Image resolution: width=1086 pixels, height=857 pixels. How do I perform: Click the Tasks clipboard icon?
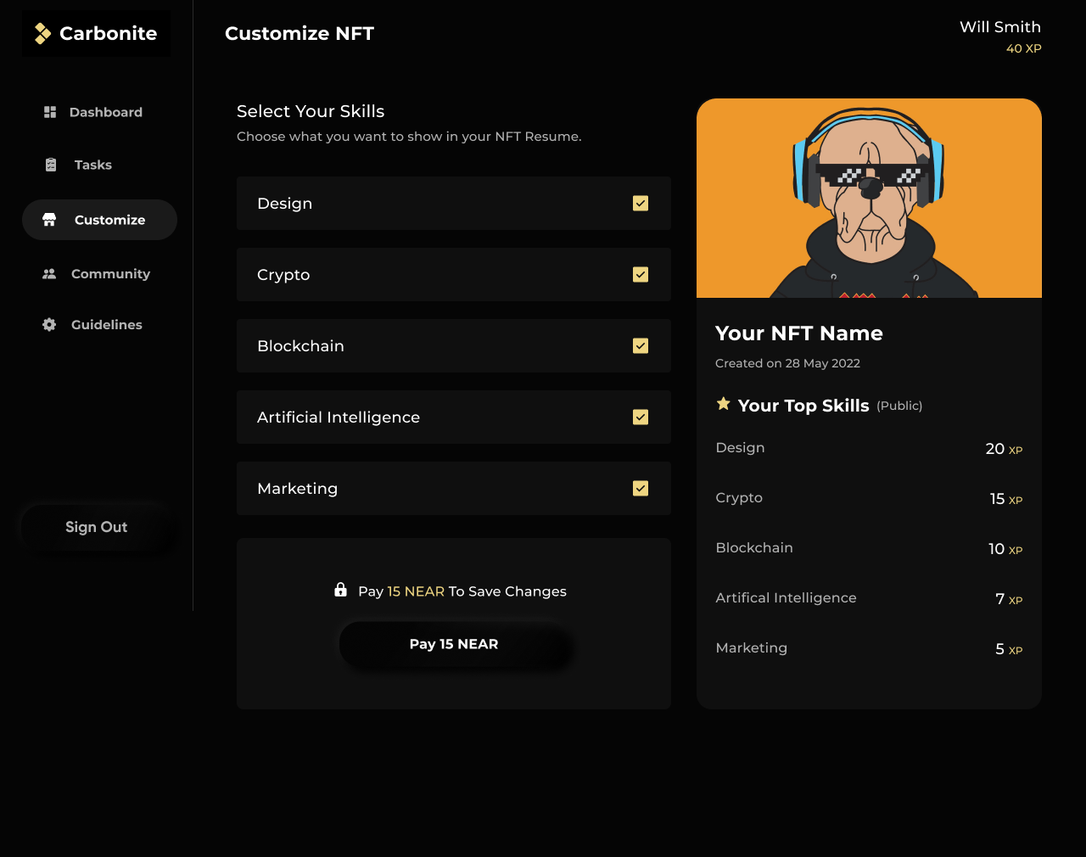tap(51, 165)
